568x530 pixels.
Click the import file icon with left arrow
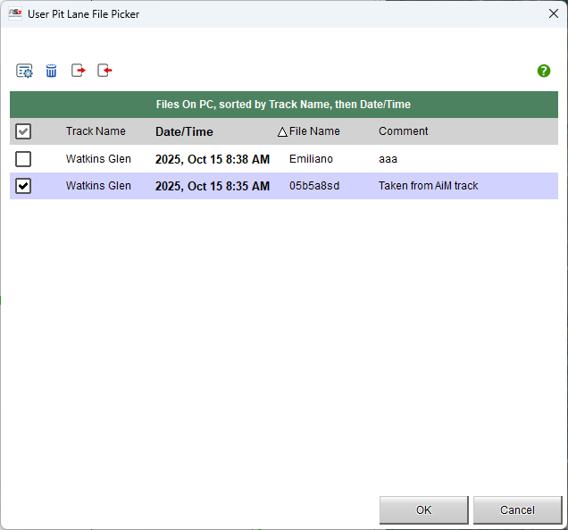coord(105,71)
